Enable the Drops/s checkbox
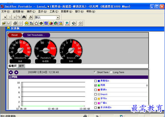This screenshot has width=165, height=117. (x=95, y=94)
